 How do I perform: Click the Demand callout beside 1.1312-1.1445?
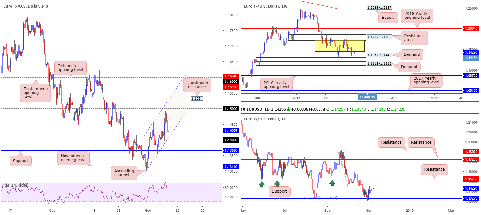tap(412, 54)
